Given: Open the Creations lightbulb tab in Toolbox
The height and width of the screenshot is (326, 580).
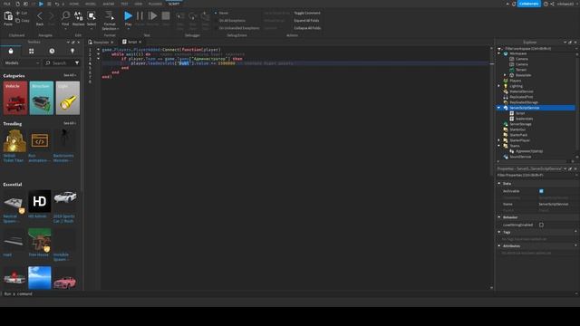Looking at the screenshot, I should (x=72, y=51).
